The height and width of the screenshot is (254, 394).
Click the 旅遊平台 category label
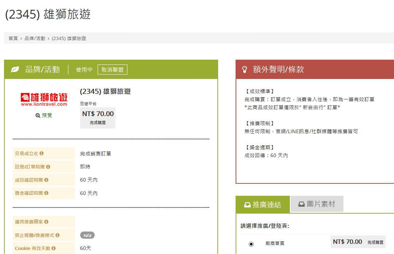88,104
